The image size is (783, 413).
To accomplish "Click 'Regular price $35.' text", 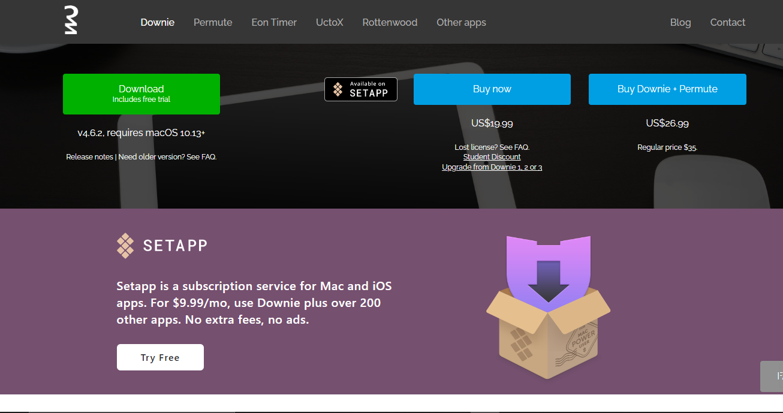I will (x=667, y=147).
